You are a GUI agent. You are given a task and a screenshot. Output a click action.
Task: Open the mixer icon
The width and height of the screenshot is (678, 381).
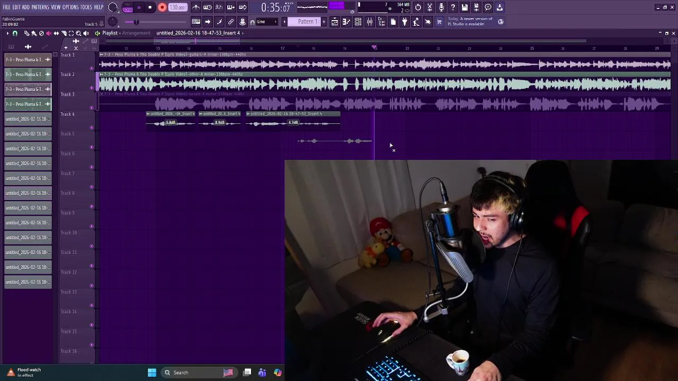[370, 22]
